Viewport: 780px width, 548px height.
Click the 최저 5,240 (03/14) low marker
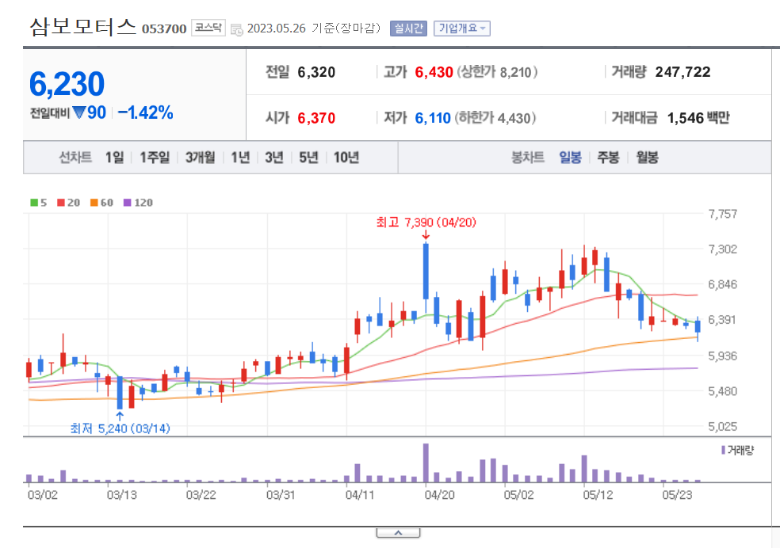pos(120,428)
